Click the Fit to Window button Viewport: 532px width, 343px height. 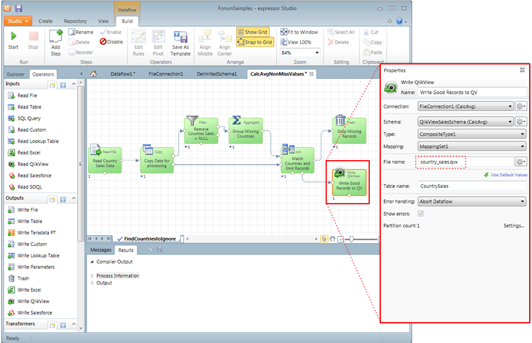click(x=299, y=32)
